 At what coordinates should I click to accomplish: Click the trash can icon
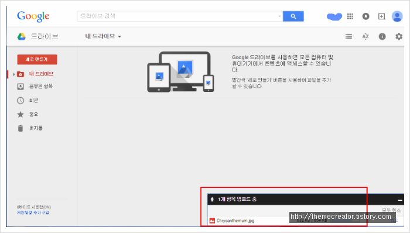(x=20, y=128)
